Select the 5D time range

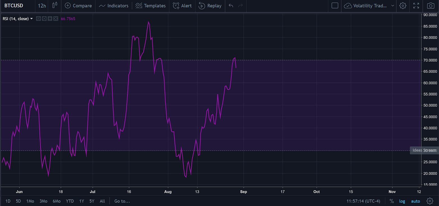[x=18, y=201]
